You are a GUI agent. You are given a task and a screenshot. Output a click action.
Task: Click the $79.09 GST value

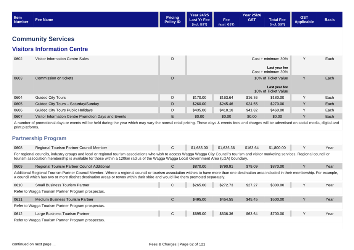point(252,166)
